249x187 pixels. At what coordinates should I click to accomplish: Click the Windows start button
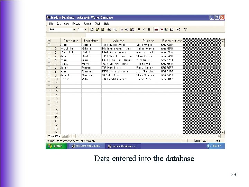[56, 146]
